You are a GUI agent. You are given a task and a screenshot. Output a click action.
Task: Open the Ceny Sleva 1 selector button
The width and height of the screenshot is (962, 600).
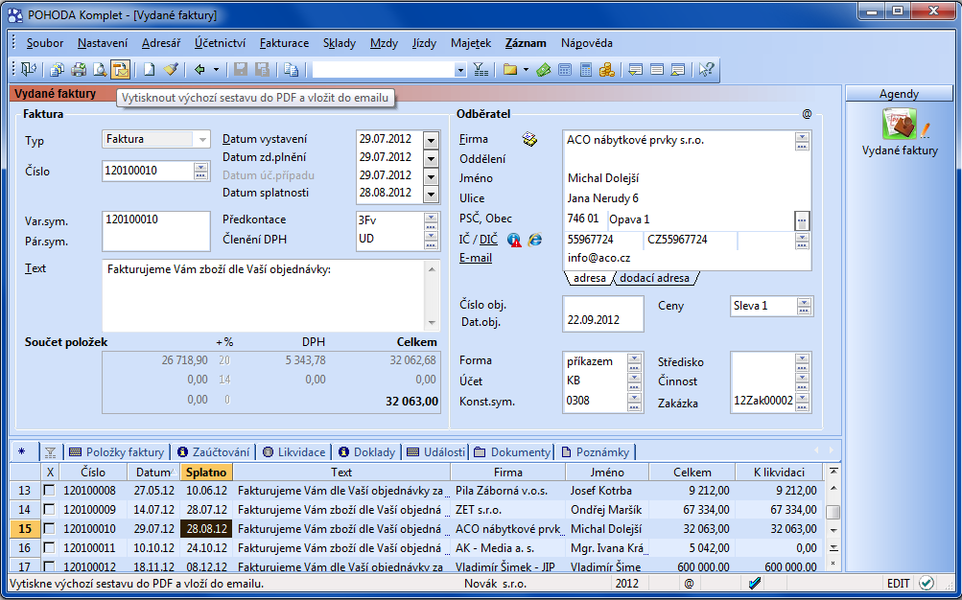click(804, 306)
